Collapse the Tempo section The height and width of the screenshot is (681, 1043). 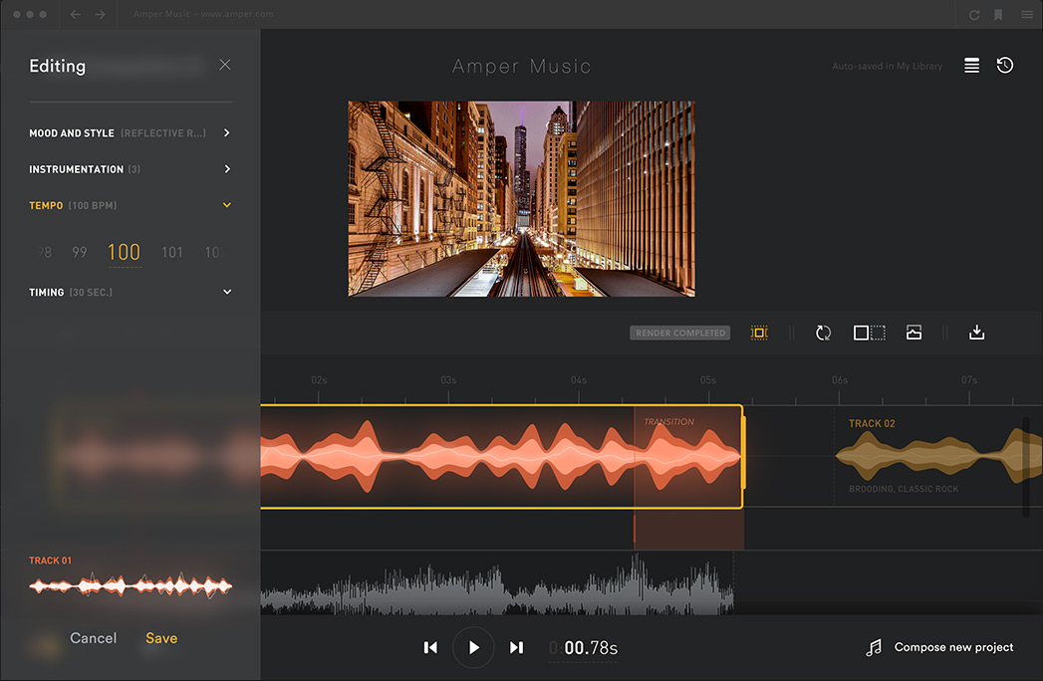(227, 205)
